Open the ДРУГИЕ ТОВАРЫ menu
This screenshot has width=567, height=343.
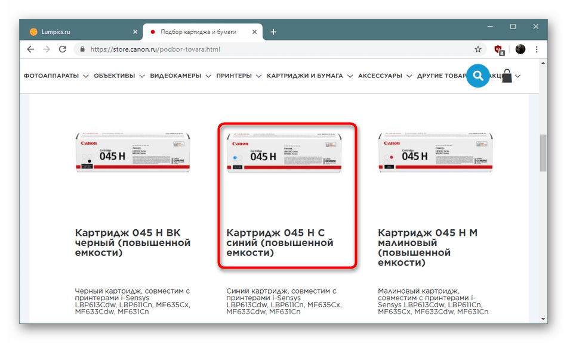pyautogui.click(x=442, y=76)
